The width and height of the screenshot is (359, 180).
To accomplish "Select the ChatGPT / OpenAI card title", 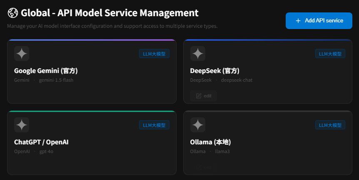I will tap(42, 142).
